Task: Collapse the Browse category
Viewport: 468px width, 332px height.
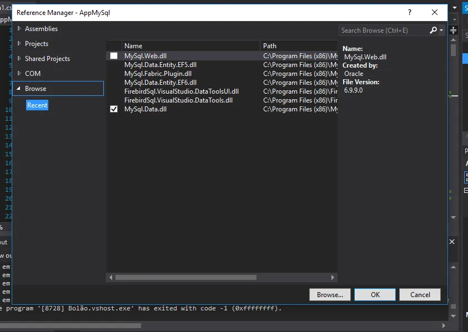Action: coord(19,89)
